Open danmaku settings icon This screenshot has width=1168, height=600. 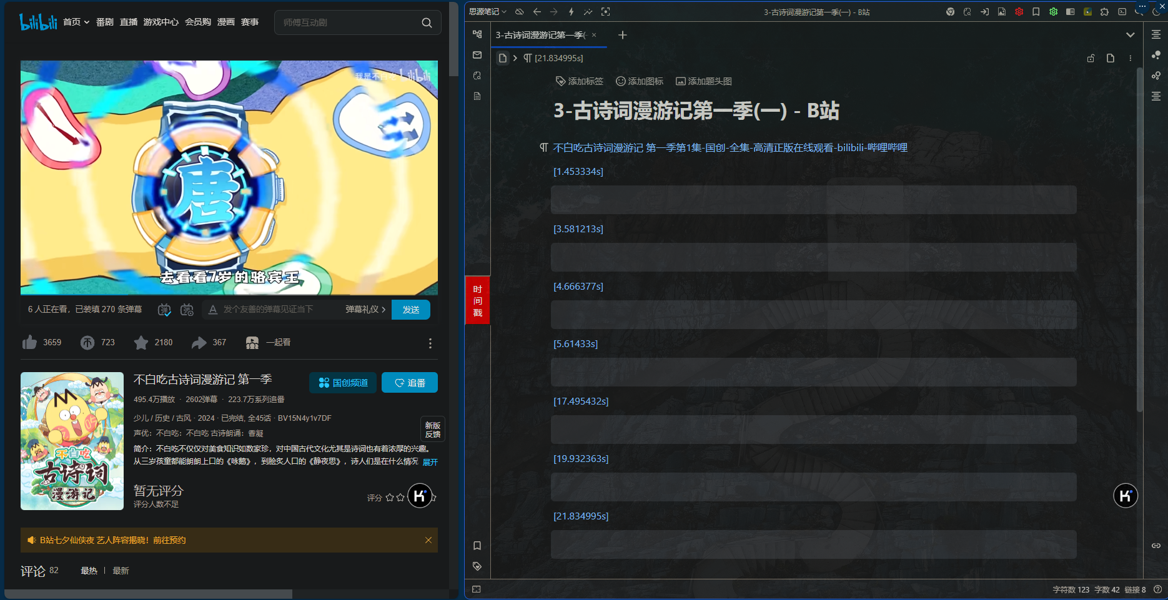[x=187, y=310]
